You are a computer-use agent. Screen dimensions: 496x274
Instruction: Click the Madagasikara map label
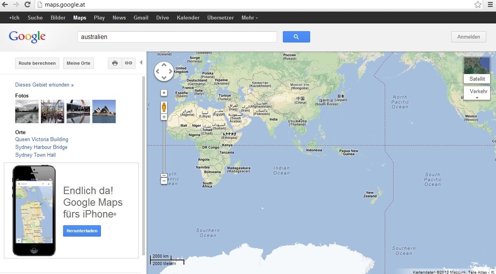238,170
